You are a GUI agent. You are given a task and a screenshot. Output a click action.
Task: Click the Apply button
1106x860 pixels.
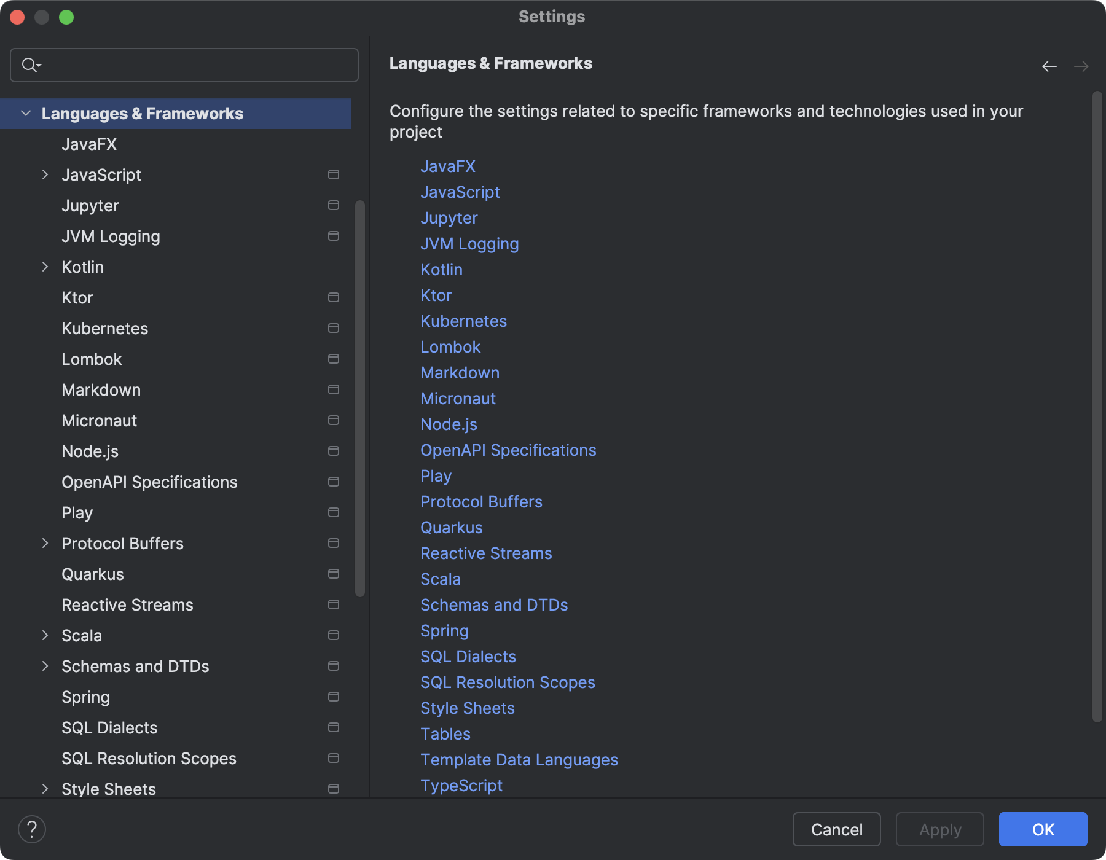[939, 829]
